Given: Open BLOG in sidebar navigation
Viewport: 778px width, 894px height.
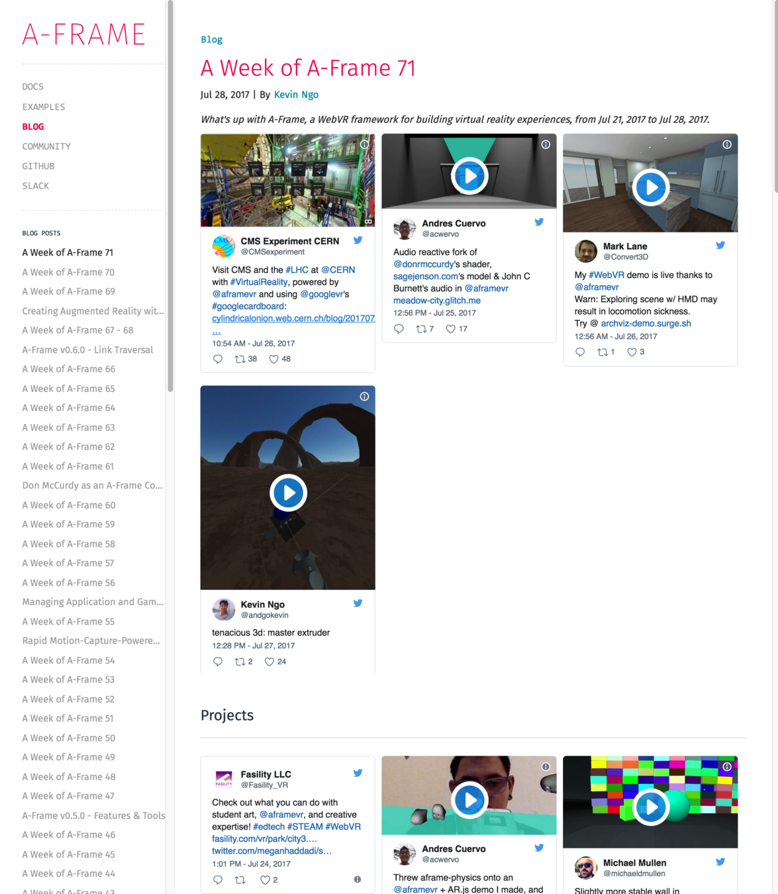Looking at the screenshot, I should (33, 126).
